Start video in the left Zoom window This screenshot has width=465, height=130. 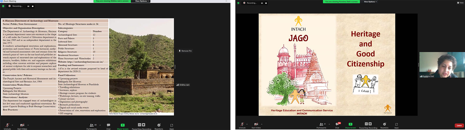22,126
